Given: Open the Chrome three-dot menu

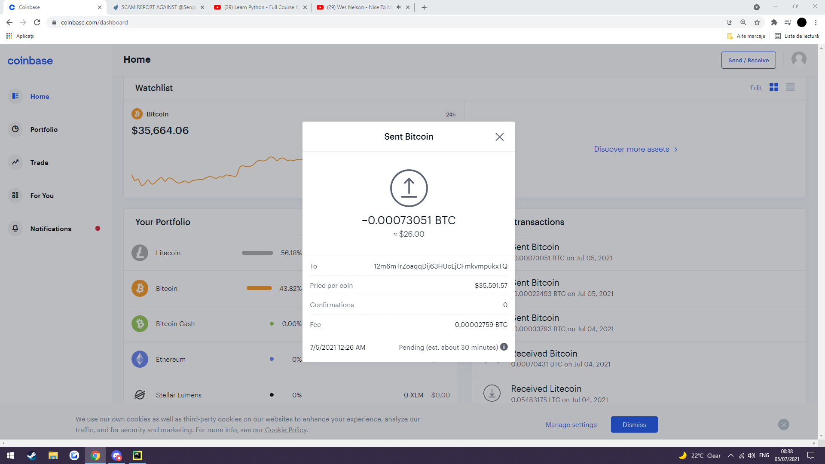Looking at the screenshot, I should 816,22.
